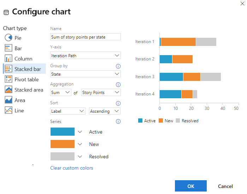Open the Ascending sort order dropdown
The height and width of the screenshot is (194, 247).
tap(105, 111)
